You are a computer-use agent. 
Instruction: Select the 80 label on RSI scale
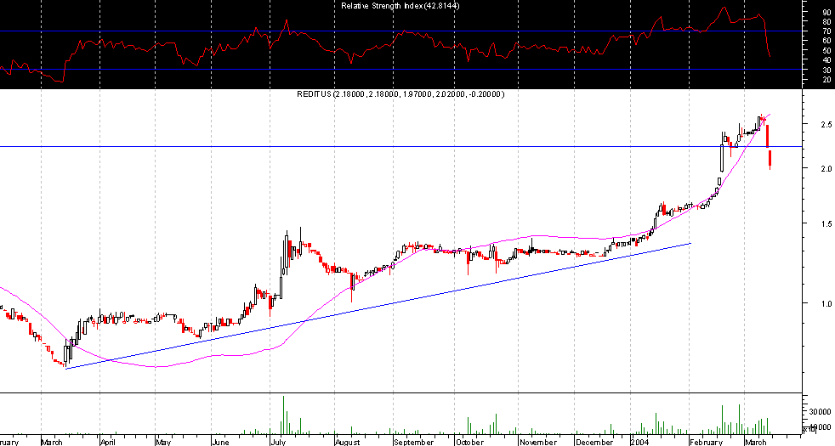826,22
